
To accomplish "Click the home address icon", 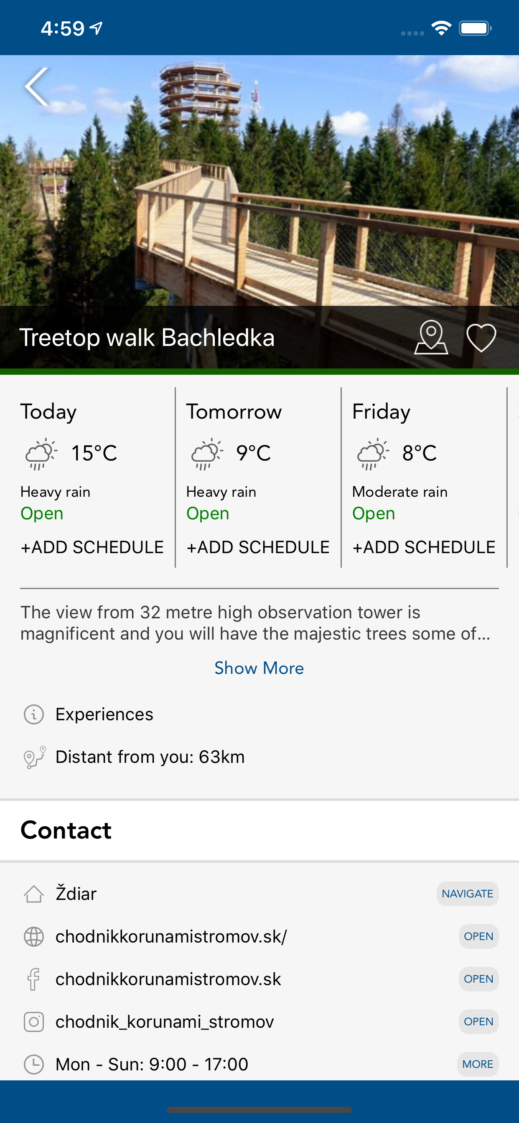I will [x=33, y=894].
